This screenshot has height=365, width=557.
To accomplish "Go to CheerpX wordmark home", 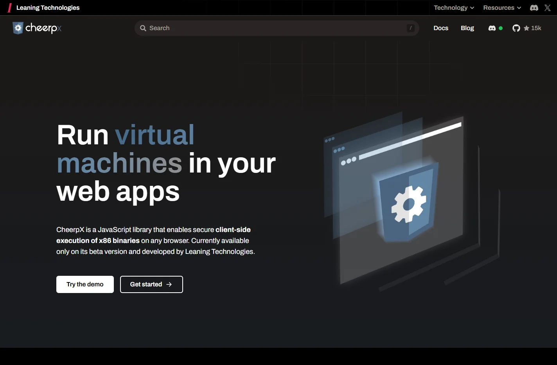I will (43, 28).
